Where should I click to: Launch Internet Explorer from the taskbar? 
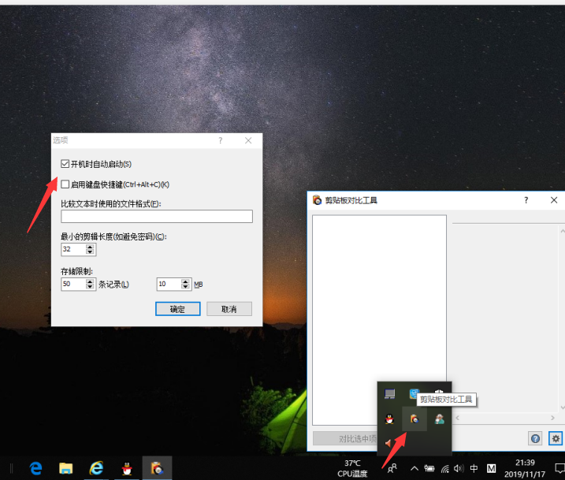(96, 468)
